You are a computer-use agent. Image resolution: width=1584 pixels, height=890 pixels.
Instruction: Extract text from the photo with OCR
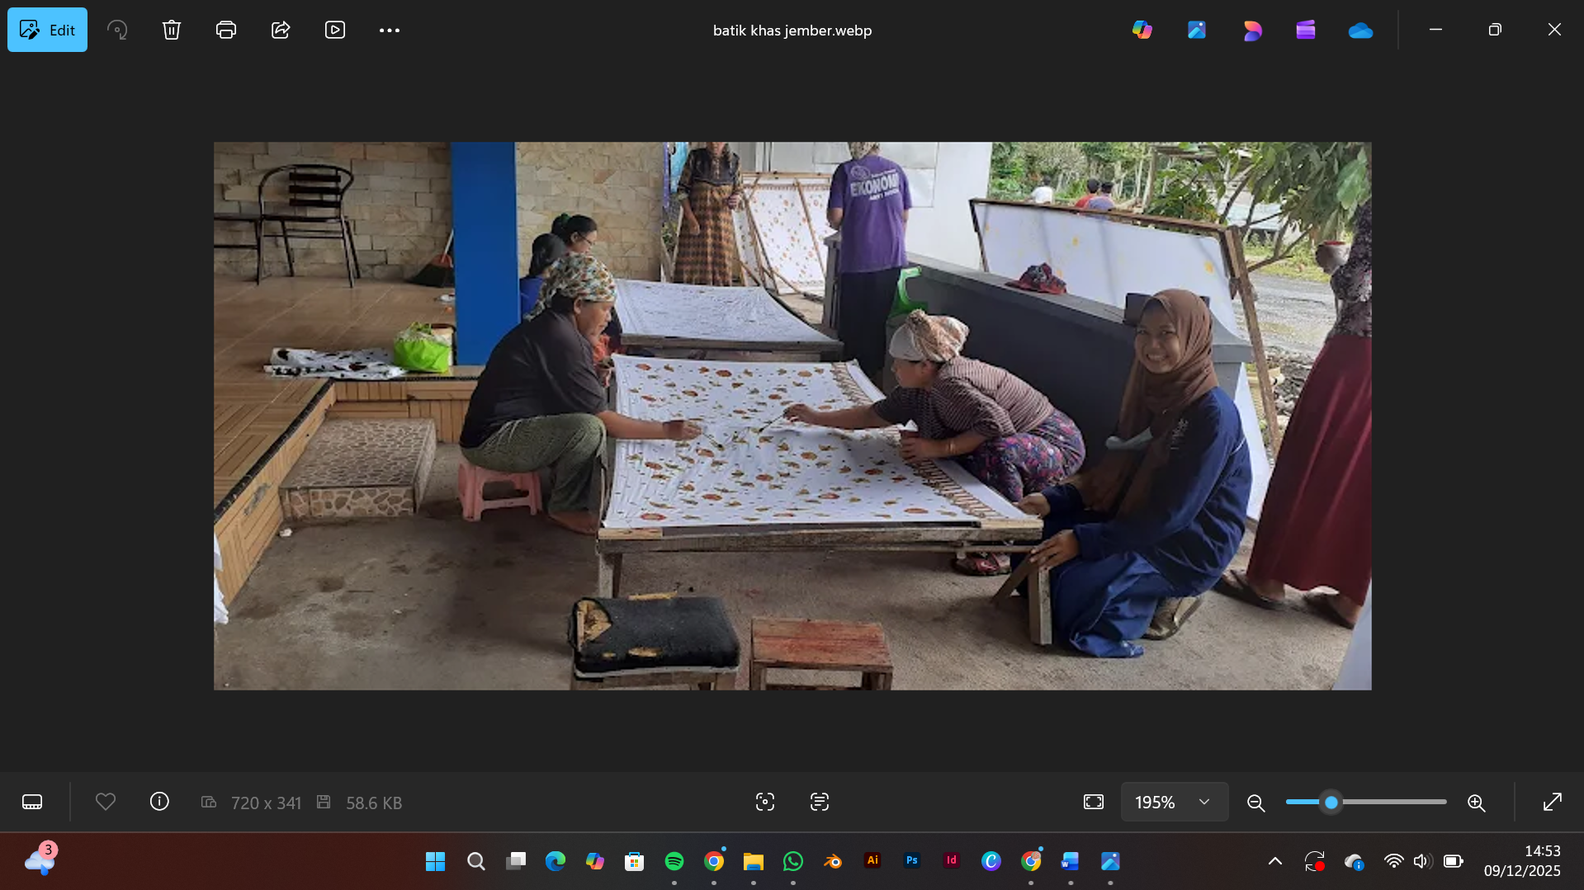click(x=820, y=801)
